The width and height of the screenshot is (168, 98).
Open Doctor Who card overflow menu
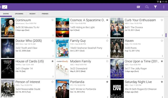tap(53, 56)
